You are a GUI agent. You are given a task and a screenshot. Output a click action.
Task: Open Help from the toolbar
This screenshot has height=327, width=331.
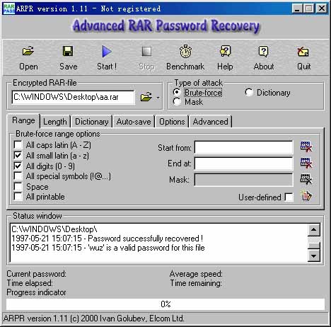225,51
